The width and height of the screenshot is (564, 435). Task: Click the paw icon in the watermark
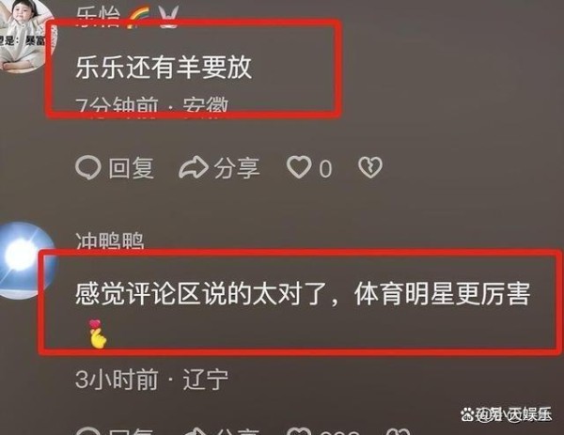click(467, 413)
